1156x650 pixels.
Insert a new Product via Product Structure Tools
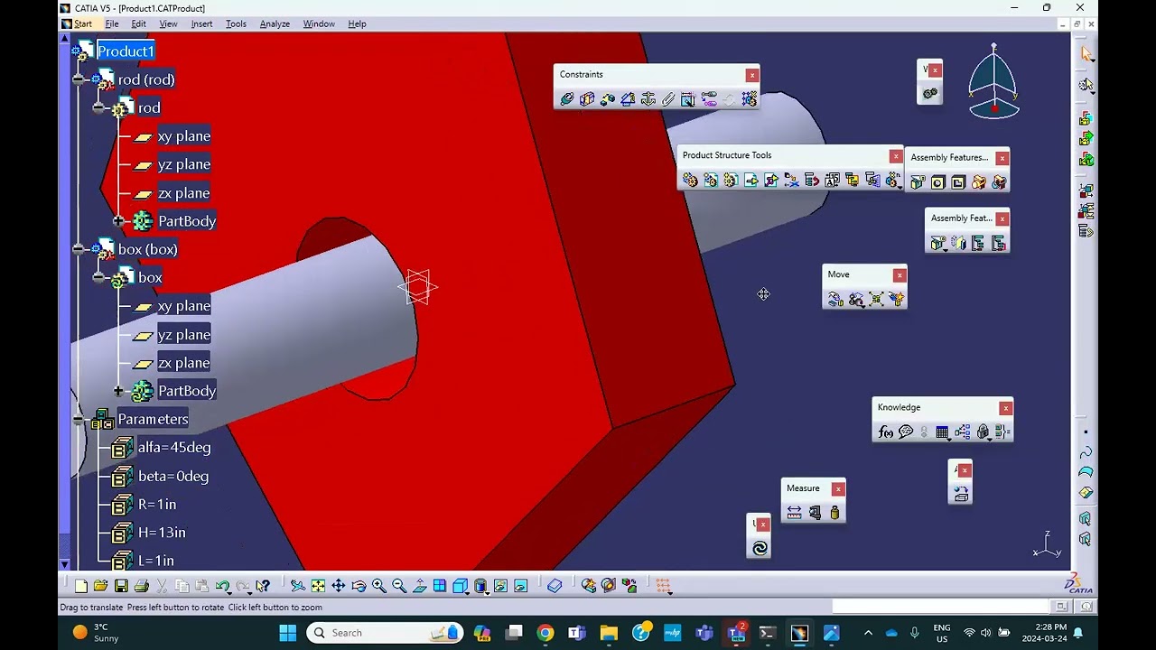(x=711, y=181)
